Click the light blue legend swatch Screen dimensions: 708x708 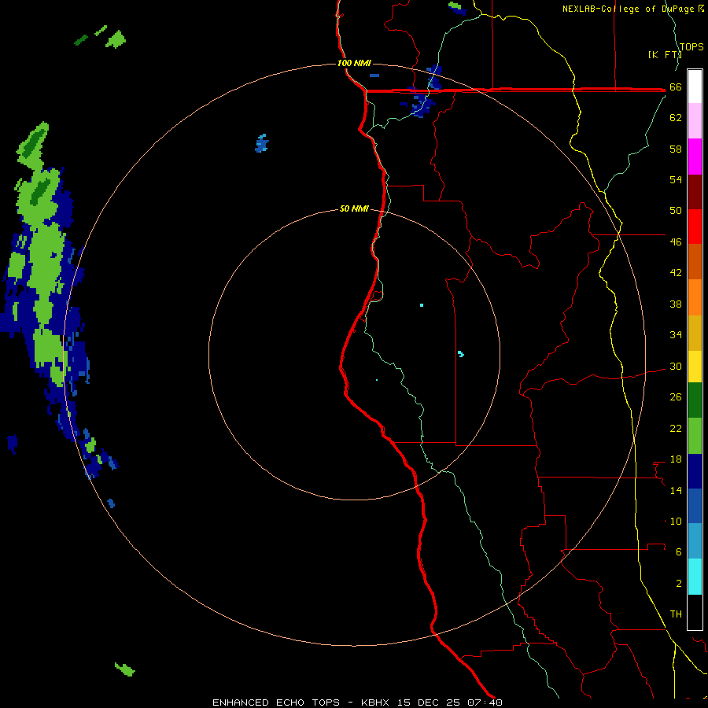(695, 541)
